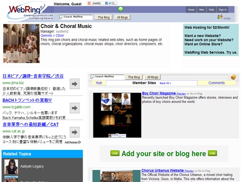
Task: Open the Home menu item
Action: point(191,10)
